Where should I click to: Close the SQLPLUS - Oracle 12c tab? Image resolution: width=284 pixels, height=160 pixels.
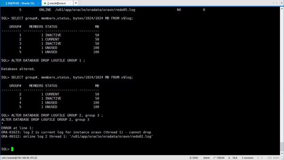39,3
